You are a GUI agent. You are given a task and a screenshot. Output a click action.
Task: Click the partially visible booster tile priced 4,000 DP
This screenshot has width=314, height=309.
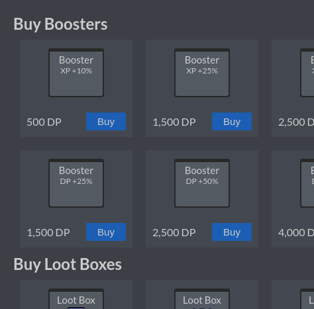[307, 183]
